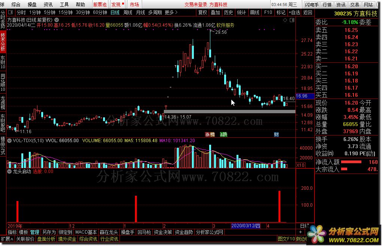Select the 日线 daily period
Screen dimensions: 382x246
point(115,12)
